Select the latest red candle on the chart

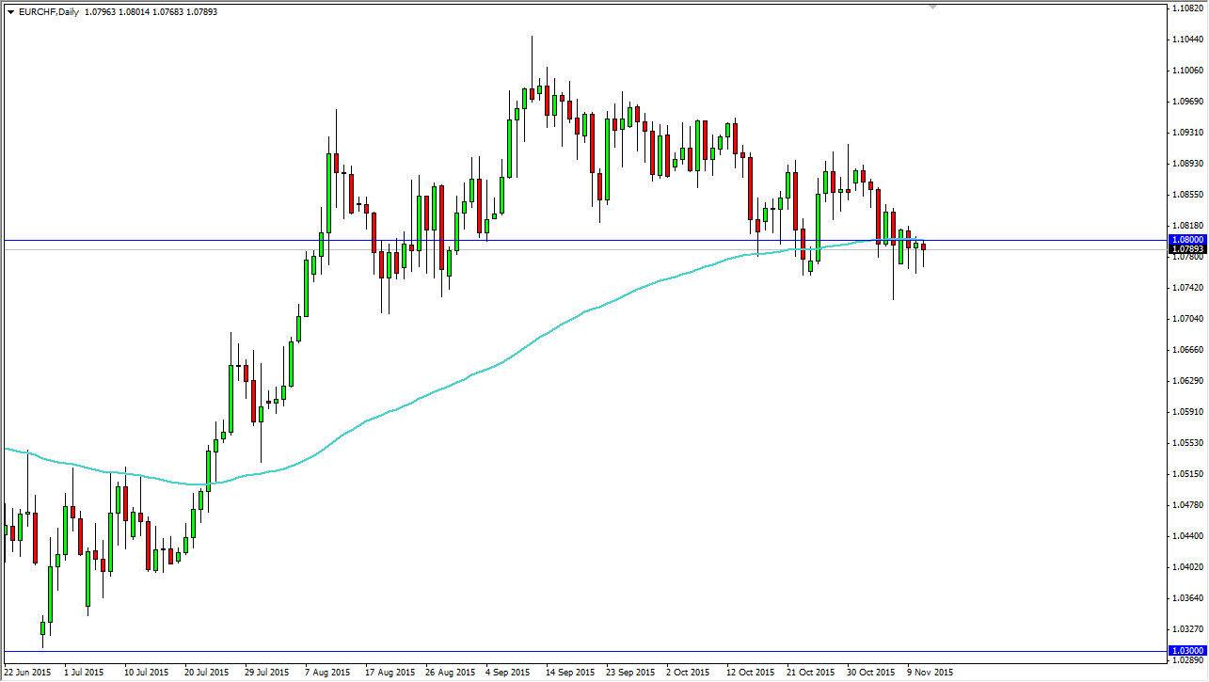(922, 246)
